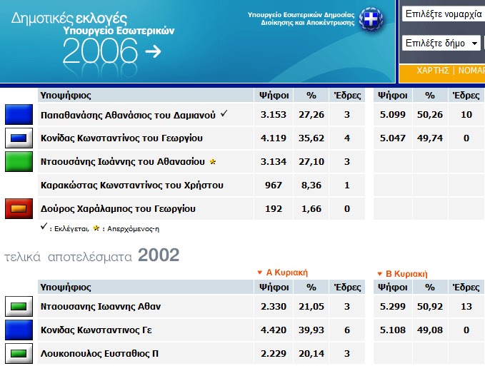Image resolution: width=485 pixels, height=366 pixels.
Task: Open the ΝΟΜΑΡ menu item in orange bar
Action: (471, 71)
